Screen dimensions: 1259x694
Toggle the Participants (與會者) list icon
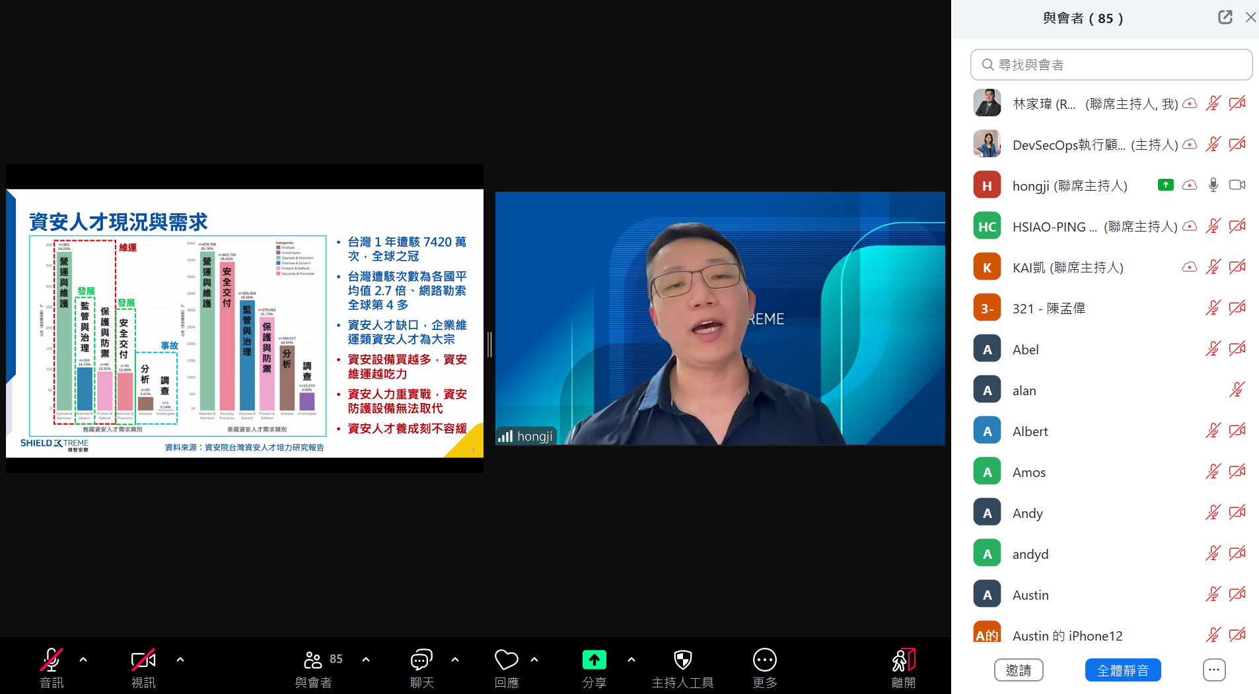point(313,660)
